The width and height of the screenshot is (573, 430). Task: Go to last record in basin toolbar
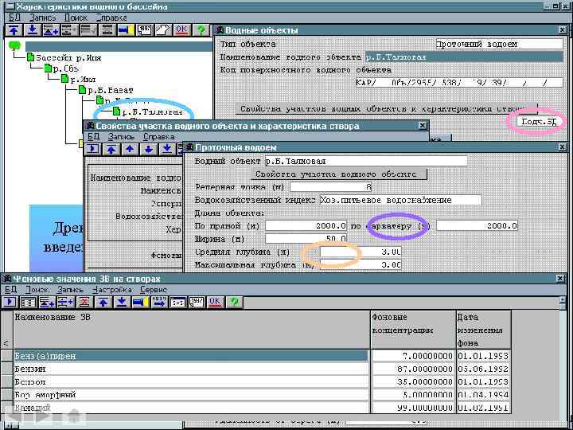[x=32, y=30]
